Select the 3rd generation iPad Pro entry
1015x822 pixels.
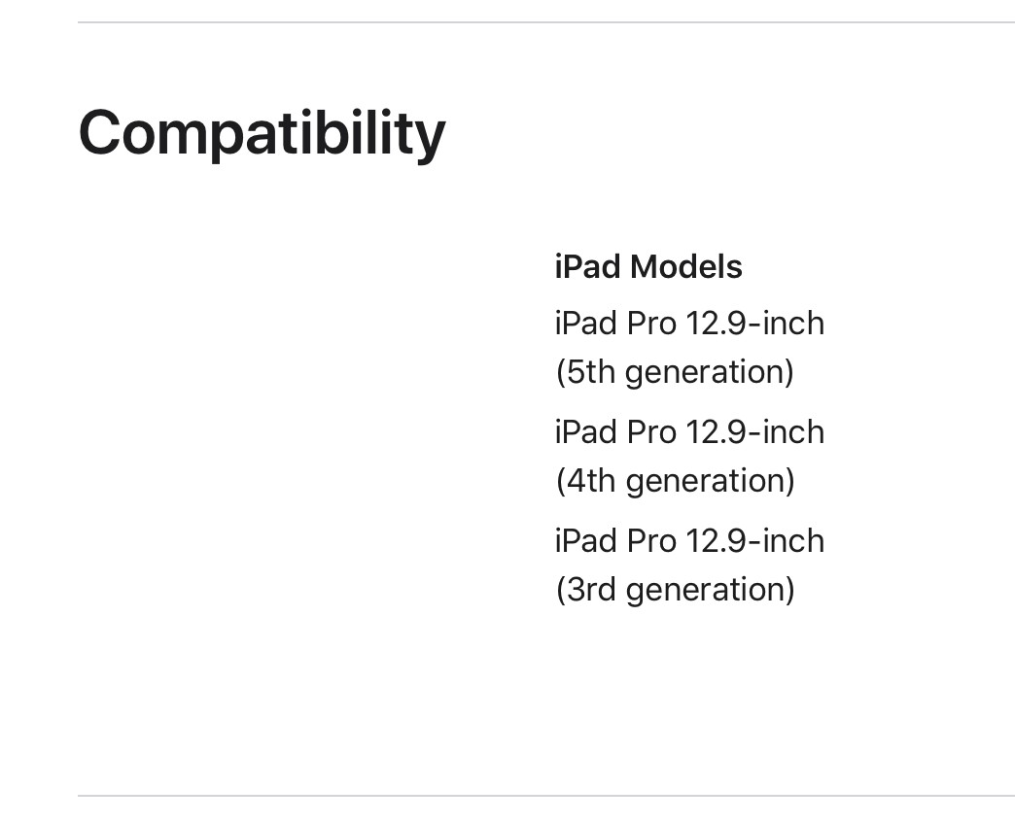click(688, 565)
